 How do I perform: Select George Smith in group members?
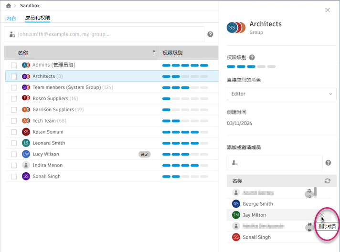click(279, 204)
